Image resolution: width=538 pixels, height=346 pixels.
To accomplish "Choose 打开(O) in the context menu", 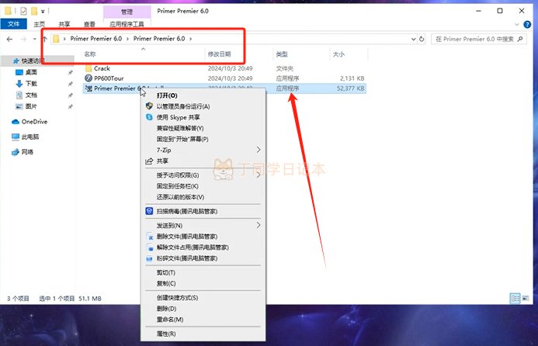I will (203, 95).
